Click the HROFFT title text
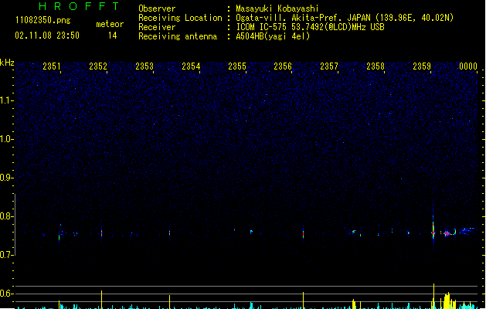Image resolution: width=486 pixels, height=309 pixels. (79, 6)
